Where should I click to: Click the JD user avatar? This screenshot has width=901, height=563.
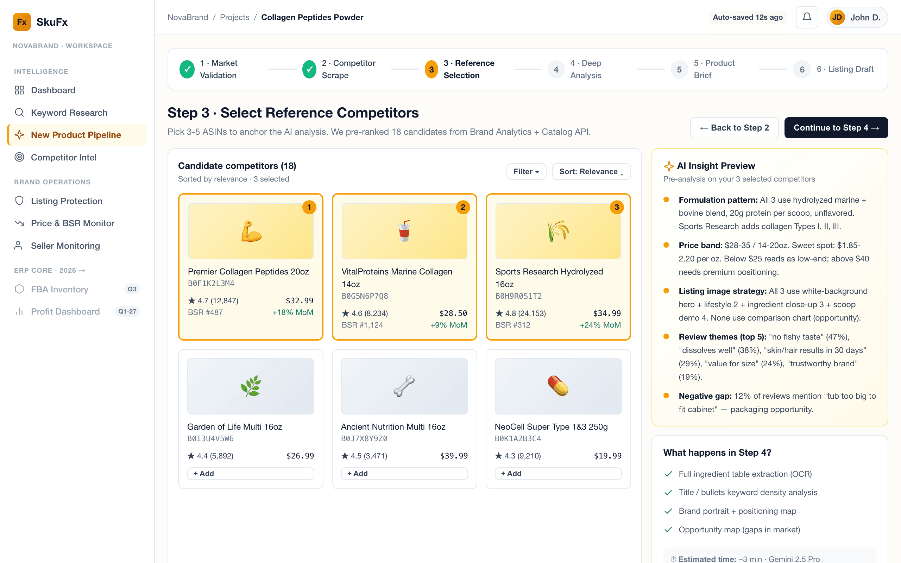pyautogui.click(x=837, y=18)
